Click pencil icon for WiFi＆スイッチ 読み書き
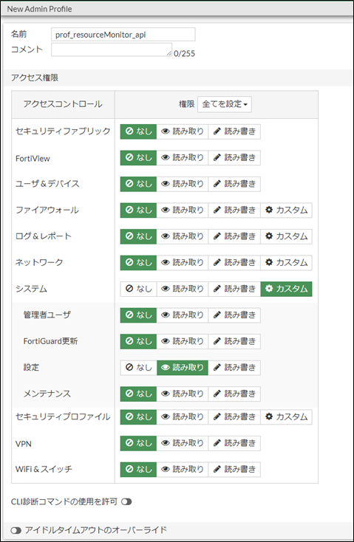Image resolution: width=354 pixels, height=542 pixels. [217, 470]
